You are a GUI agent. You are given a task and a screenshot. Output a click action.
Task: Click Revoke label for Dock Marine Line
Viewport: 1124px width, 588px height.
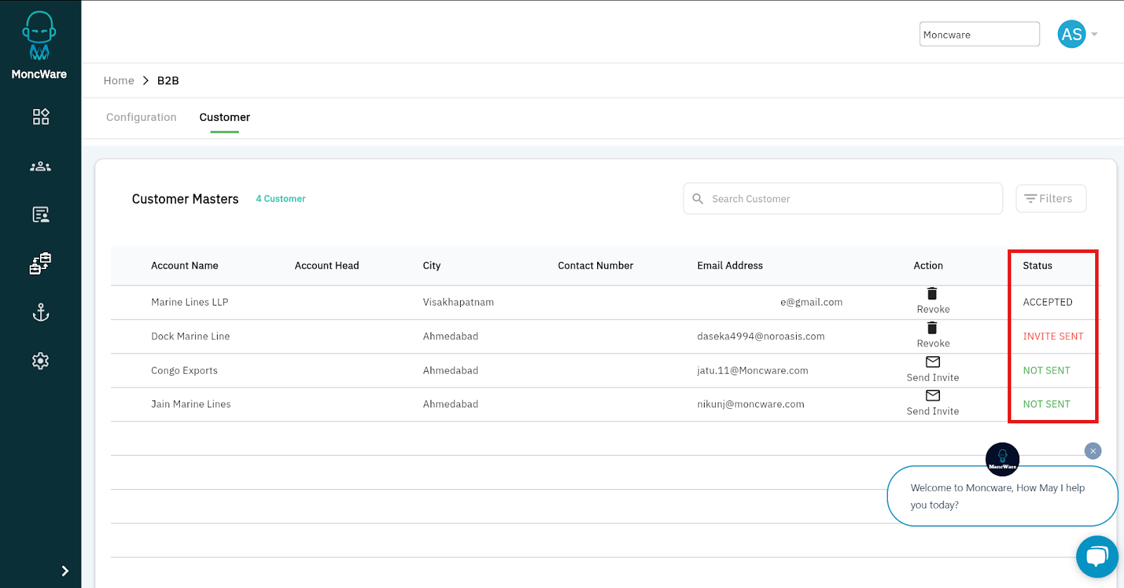(933, 344)
